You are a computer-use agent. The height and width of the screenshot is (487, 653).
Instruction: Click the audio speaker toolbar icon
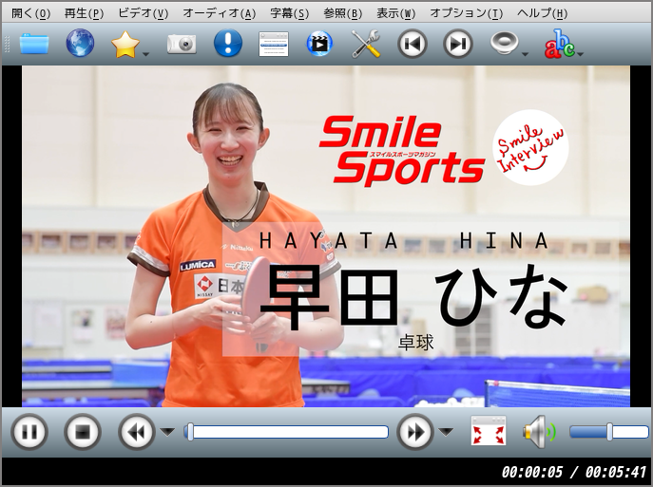point(505,44)
